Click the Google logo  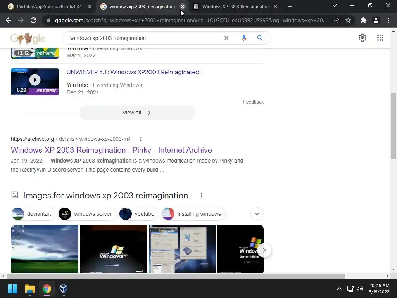pos(28,38)
